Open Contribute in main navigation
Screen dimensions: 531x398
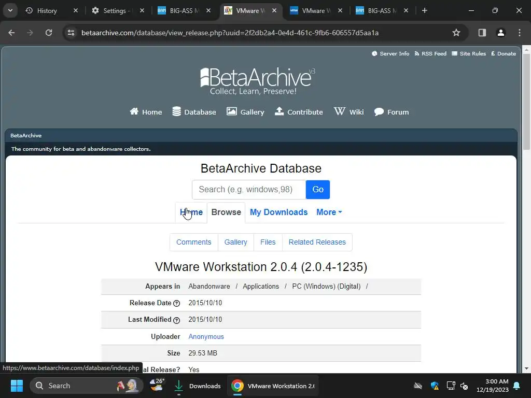299,112
